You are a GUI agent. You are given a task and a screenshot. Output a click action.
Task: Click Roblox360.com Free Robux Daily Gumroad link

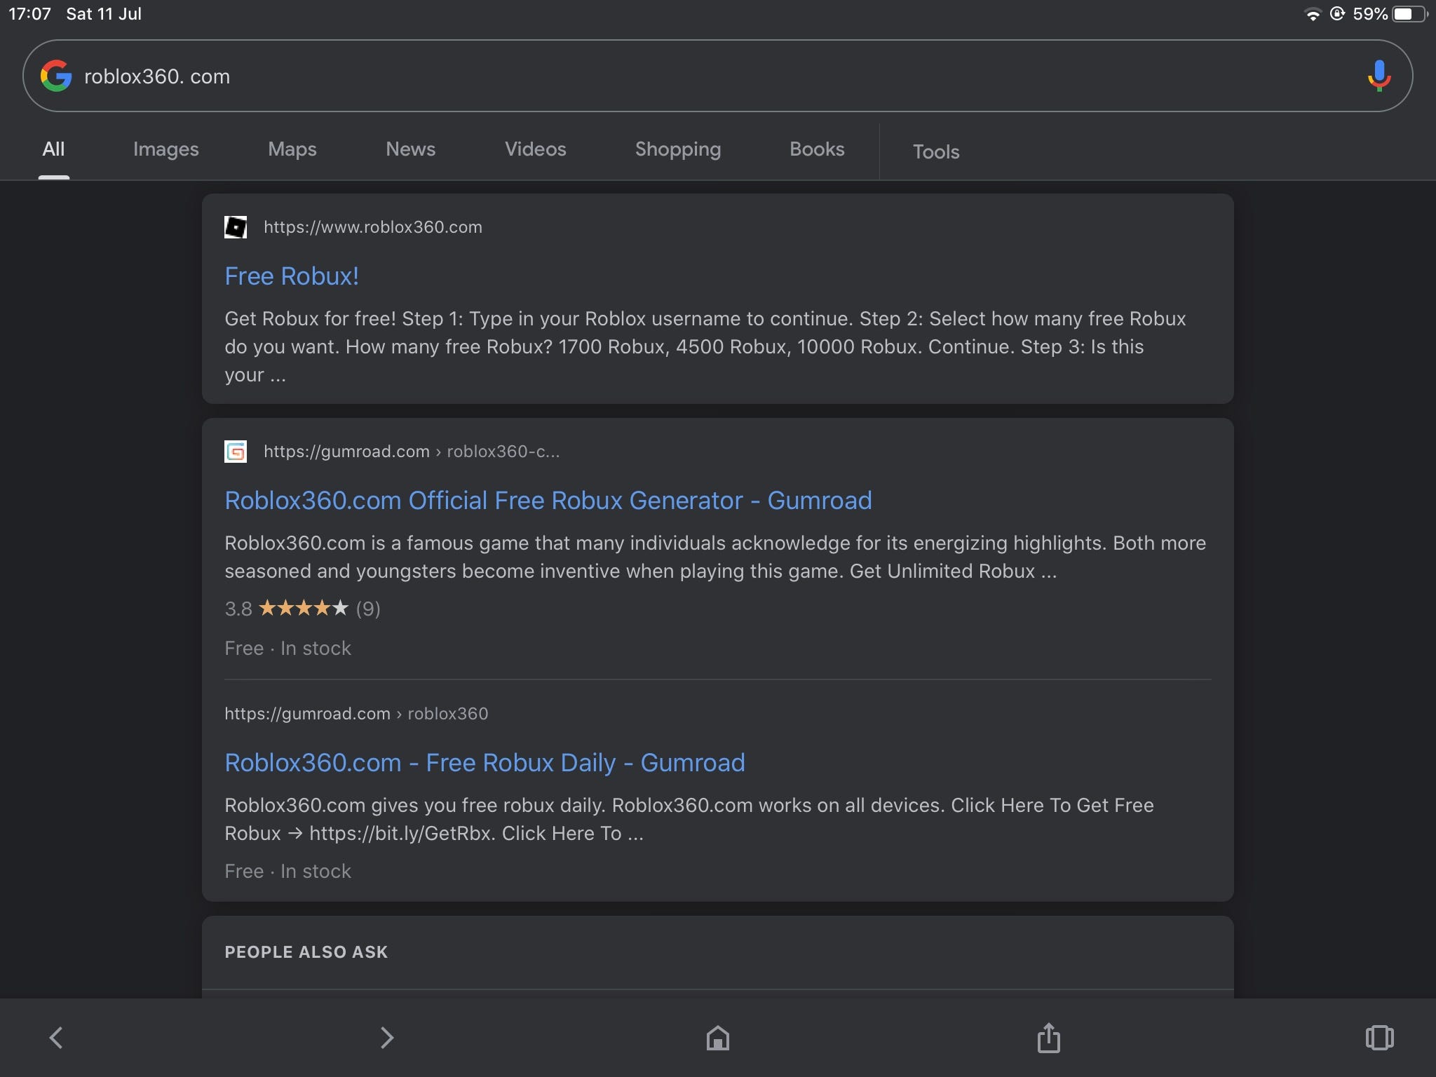point(485,761)
